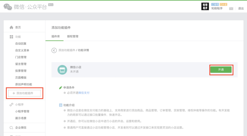Image resolution: width=247 pixels, height=136 pixels.
Task: Click the home icon beside 首页
Action: coord(11,27)
